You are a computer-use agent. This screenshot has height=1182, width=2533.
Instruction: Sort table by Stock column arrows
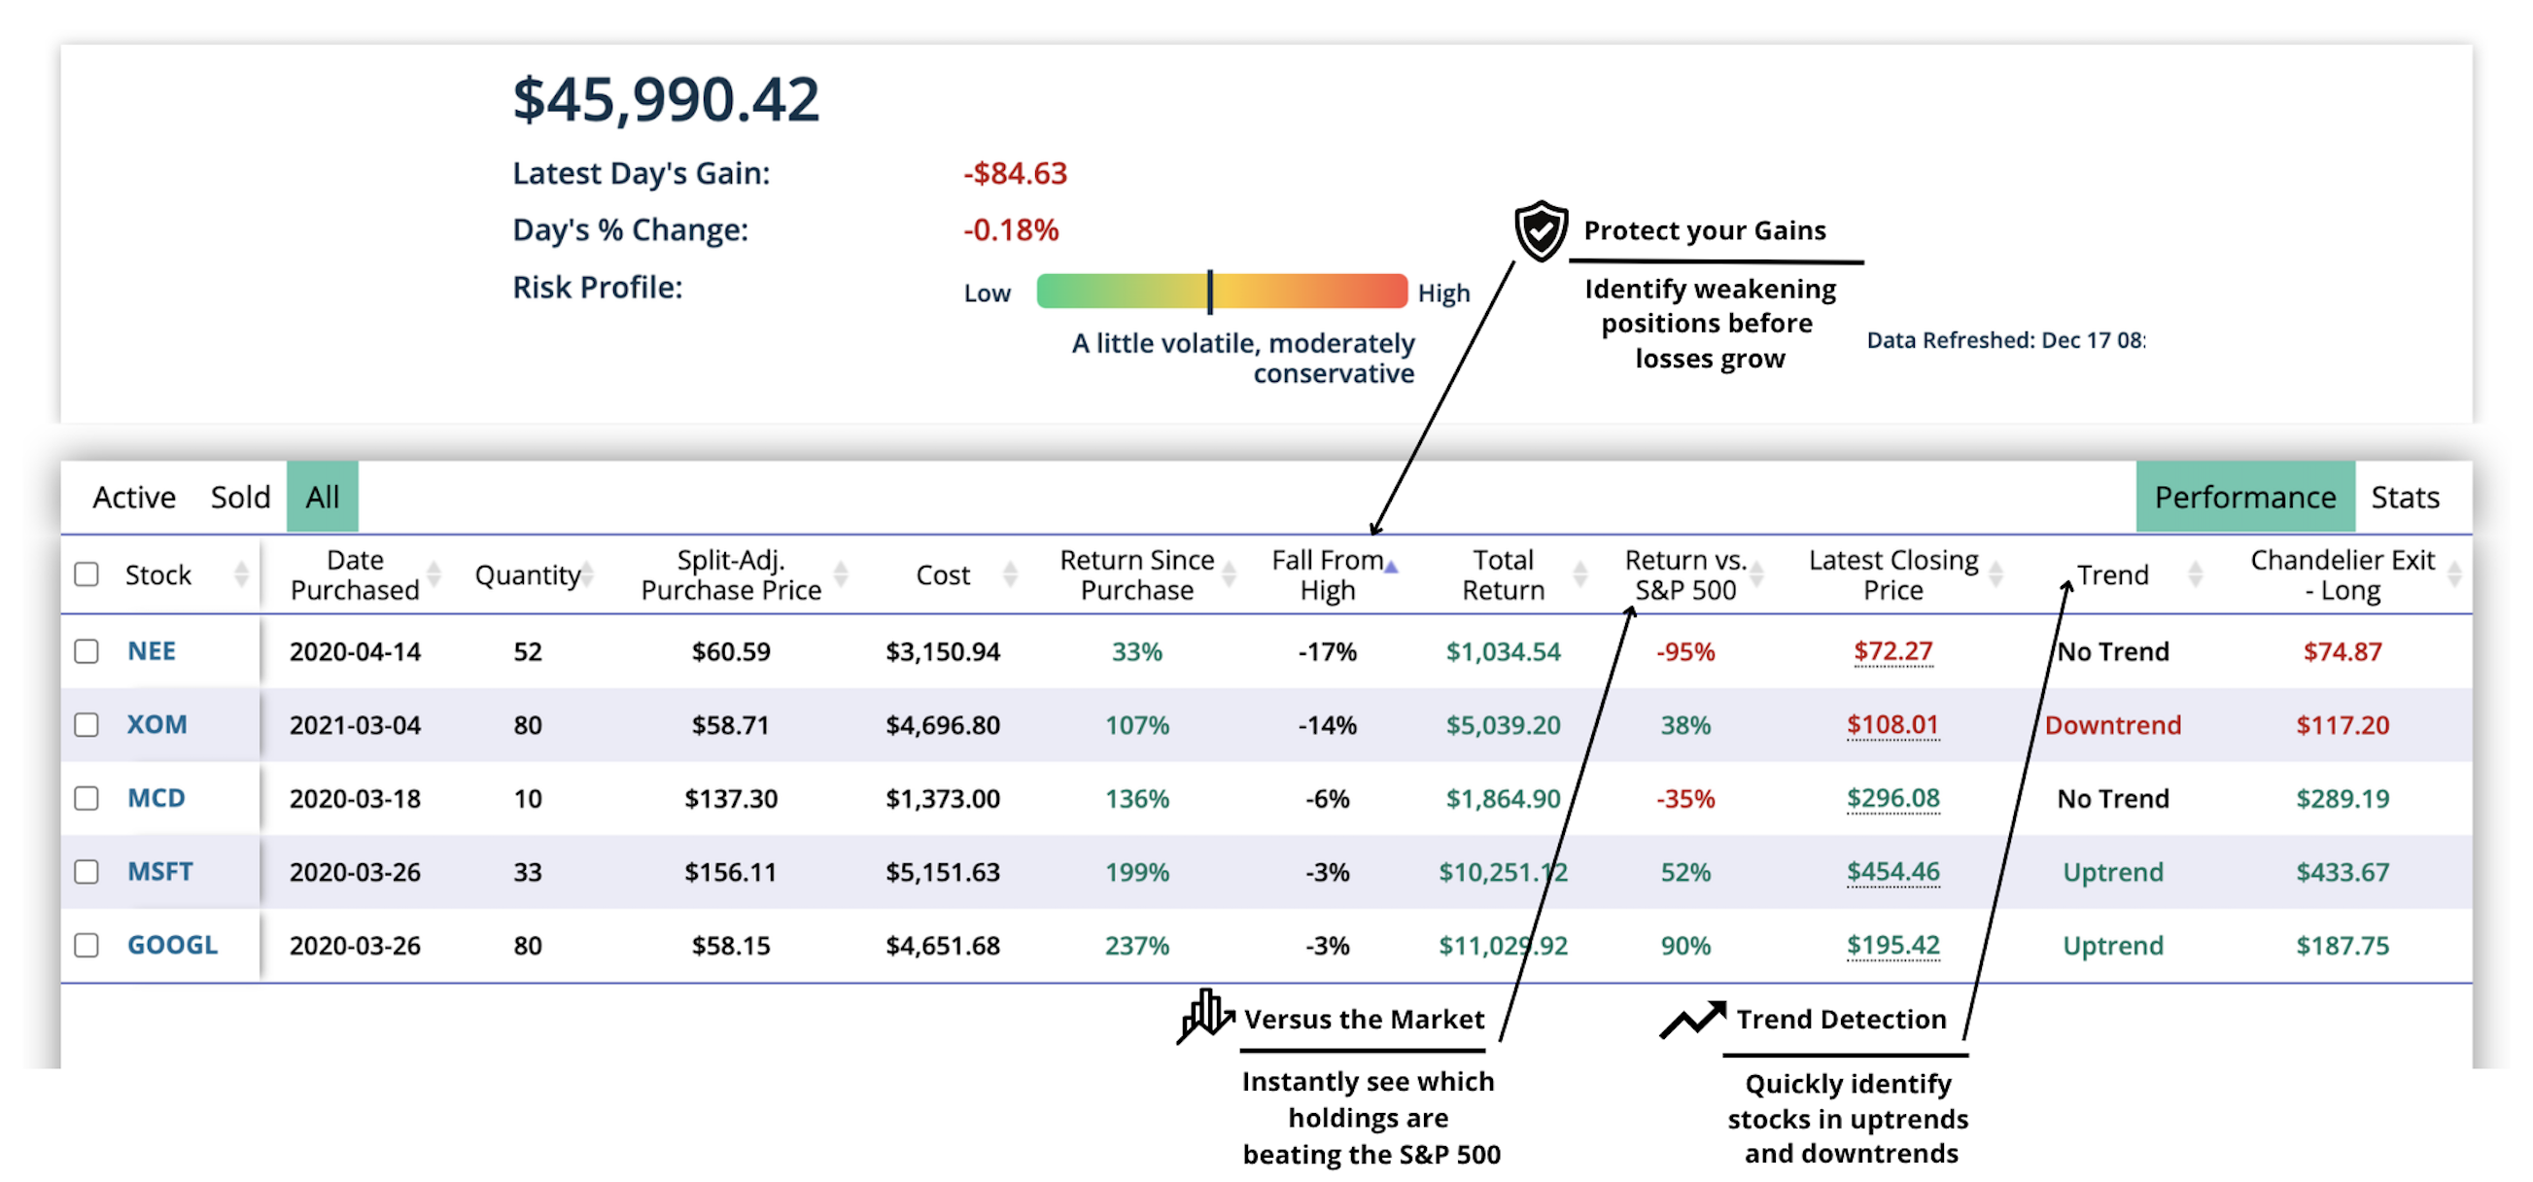click(241, 574)
